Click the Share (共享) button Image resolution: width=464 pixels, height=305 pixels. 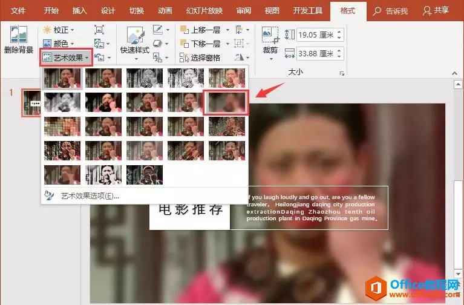click(436, 11)
